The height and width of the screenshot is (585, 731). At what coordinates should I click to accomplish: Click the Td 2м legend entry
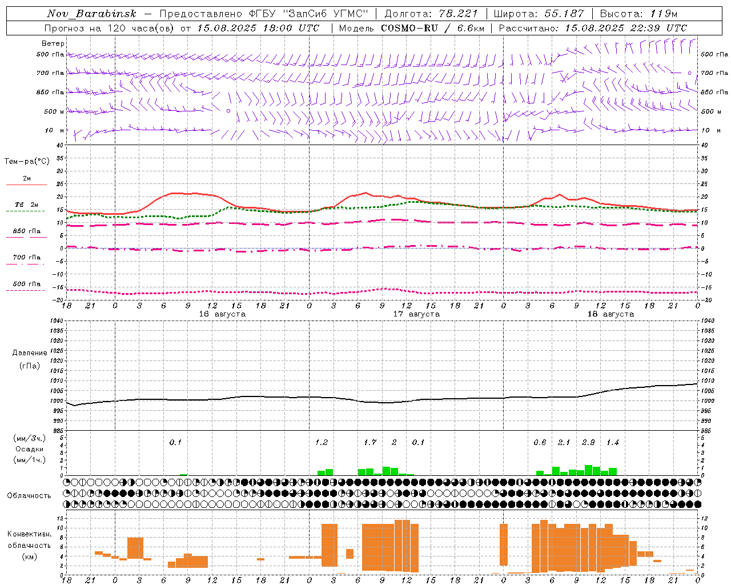point(26,205)
